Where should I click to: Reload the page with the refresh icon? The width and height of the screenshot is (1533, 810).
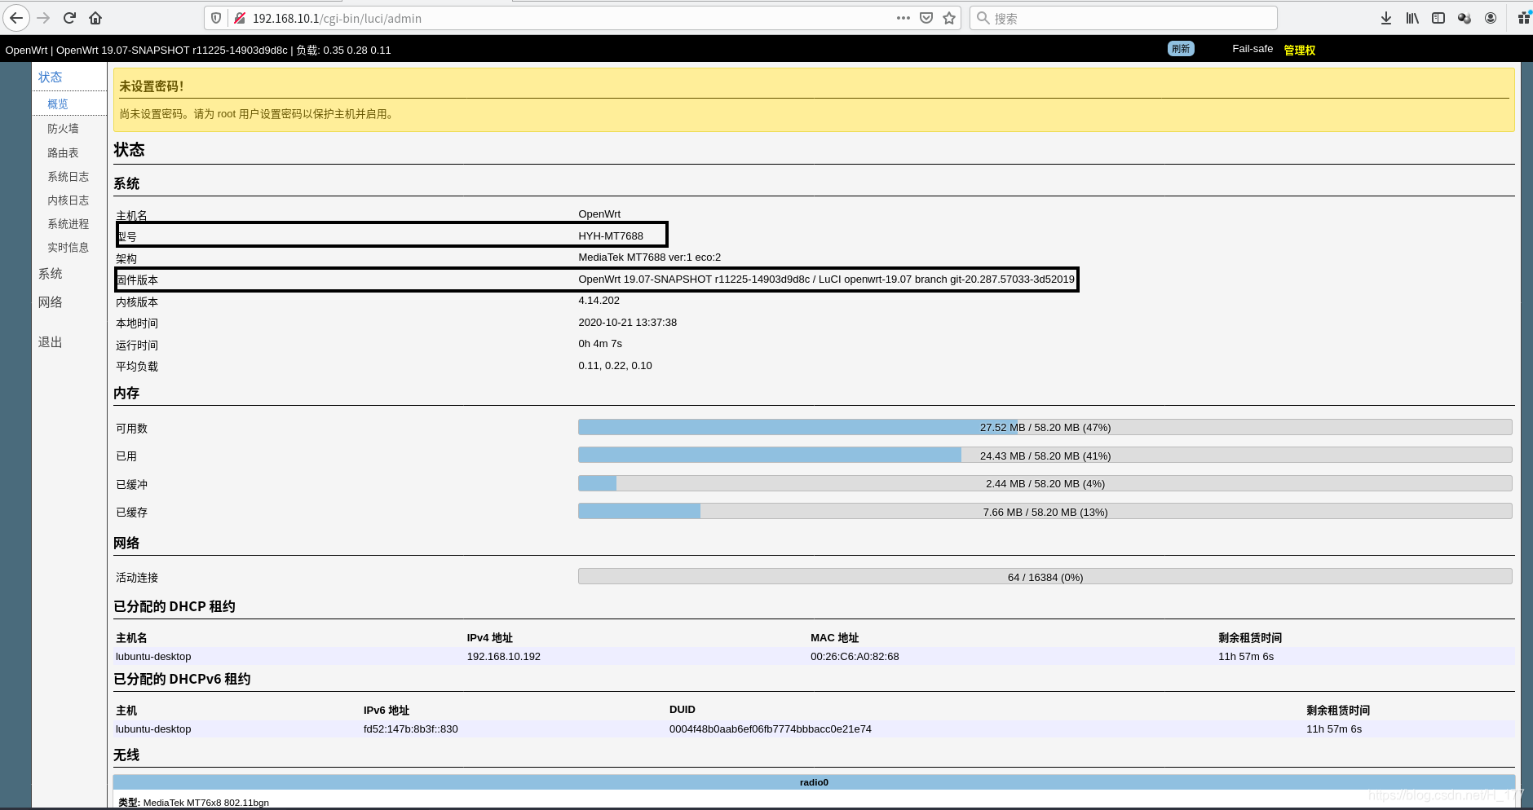(x=69, y=18)
